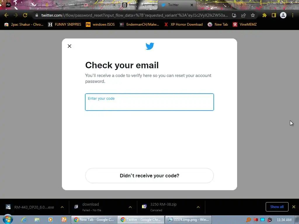This screenshot has height=224, width=299.
Task: Select the twitter.com URL in address bar
Action: click(x=134, y=15)
